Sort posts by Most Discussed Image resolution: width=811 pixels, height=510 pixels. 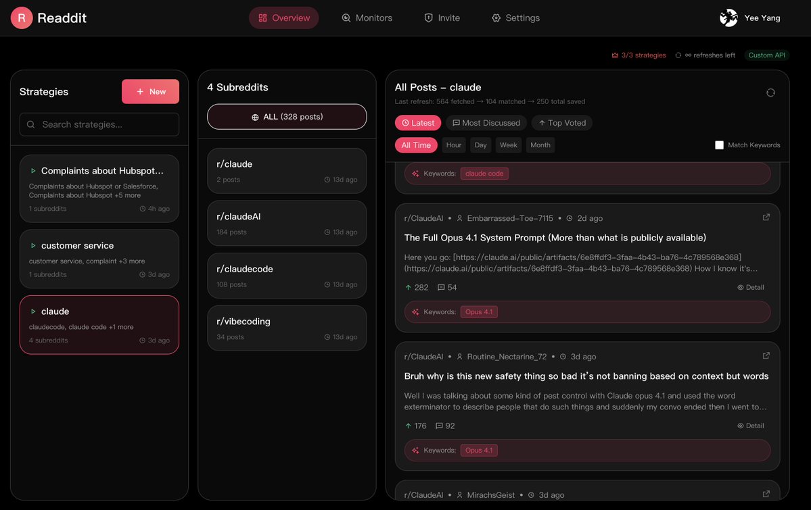(x=486, y=123)
